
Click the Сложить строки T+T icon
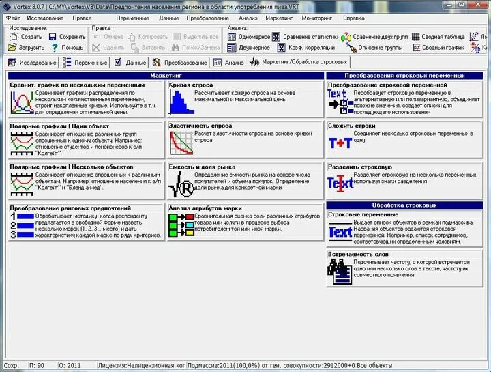[x=340, y=143]
